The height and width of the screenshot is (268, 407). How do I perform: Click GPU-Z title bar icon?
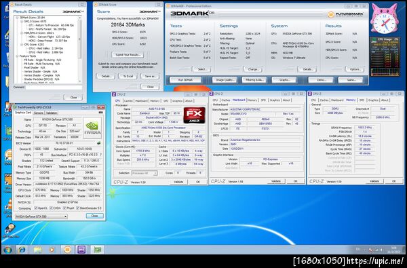(15, 107)
